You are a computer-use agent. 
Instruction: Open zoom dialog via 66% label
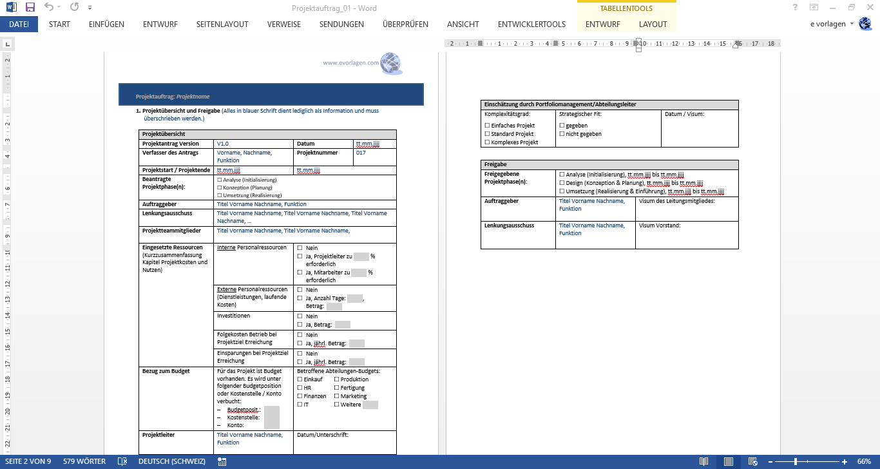pyautogui.click(x=864, y=462)
